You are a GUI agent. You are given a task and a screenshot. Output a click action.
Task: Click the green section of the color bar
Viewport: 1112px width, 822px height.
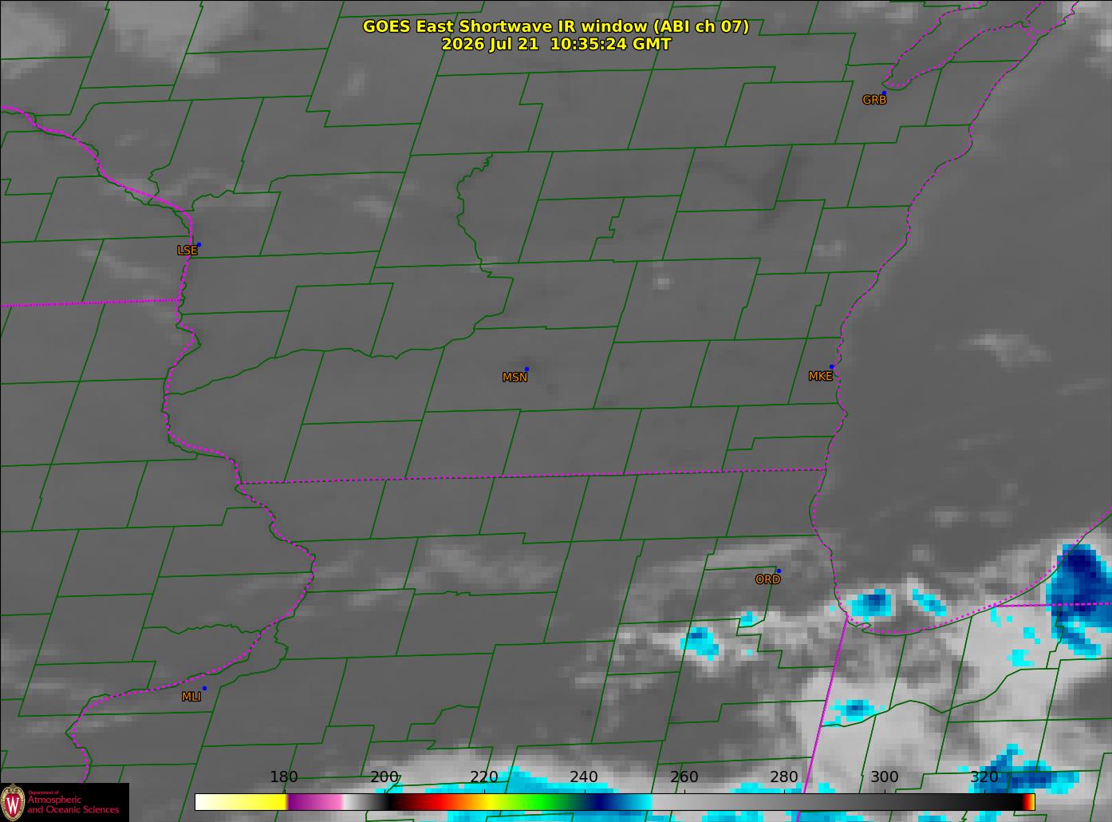click(541, 801)
